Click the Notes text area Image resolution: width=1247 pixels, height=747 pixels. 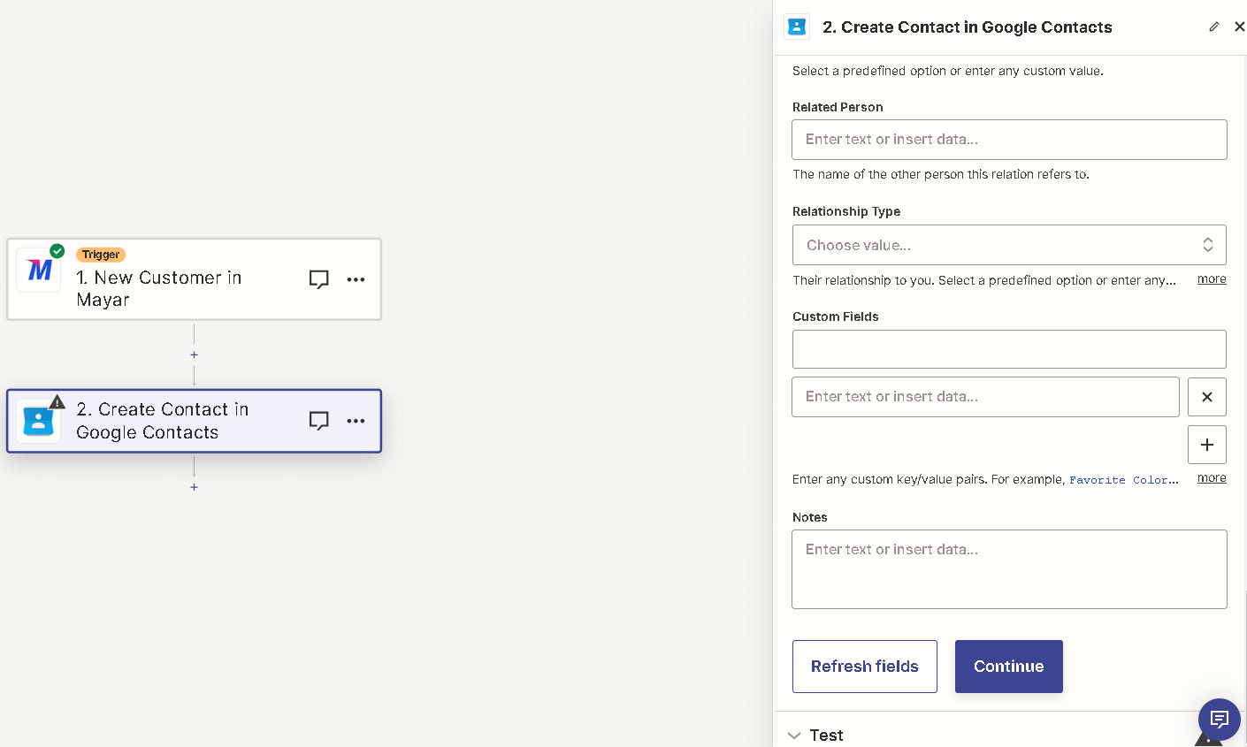[x=1009, y=569]
